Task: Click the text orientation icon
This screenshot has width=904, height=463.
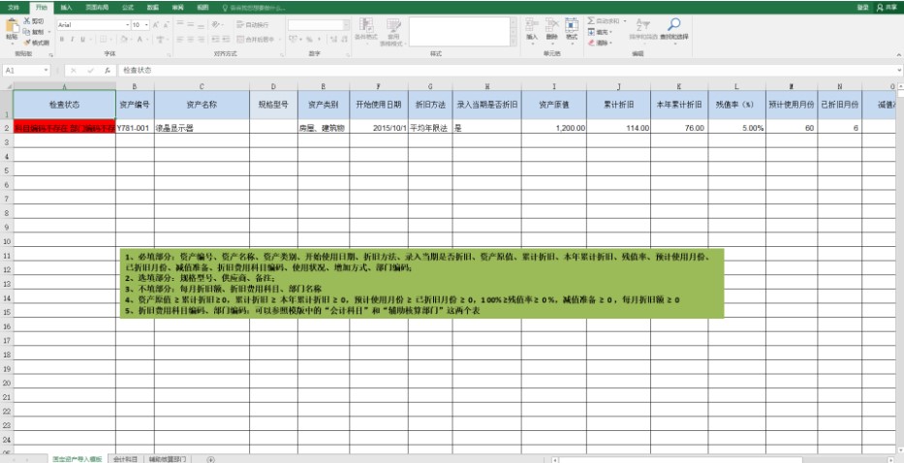Action: coord(216,25)
